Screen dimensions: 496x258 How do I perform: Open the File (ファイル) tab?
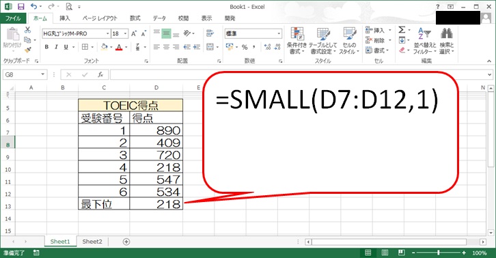point(13,18)
